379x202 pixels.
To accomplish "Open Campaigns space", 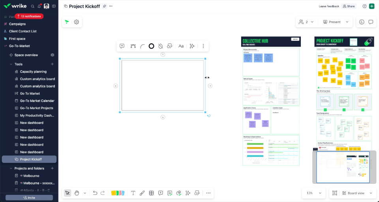I will 17,24.
